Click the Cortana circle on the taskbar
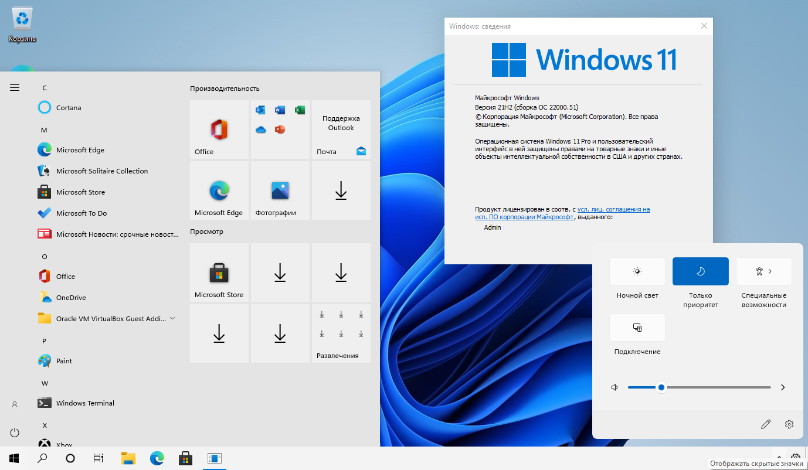This screenshot has height=470, width=808. pyautogui.click(x=70, y=458)
